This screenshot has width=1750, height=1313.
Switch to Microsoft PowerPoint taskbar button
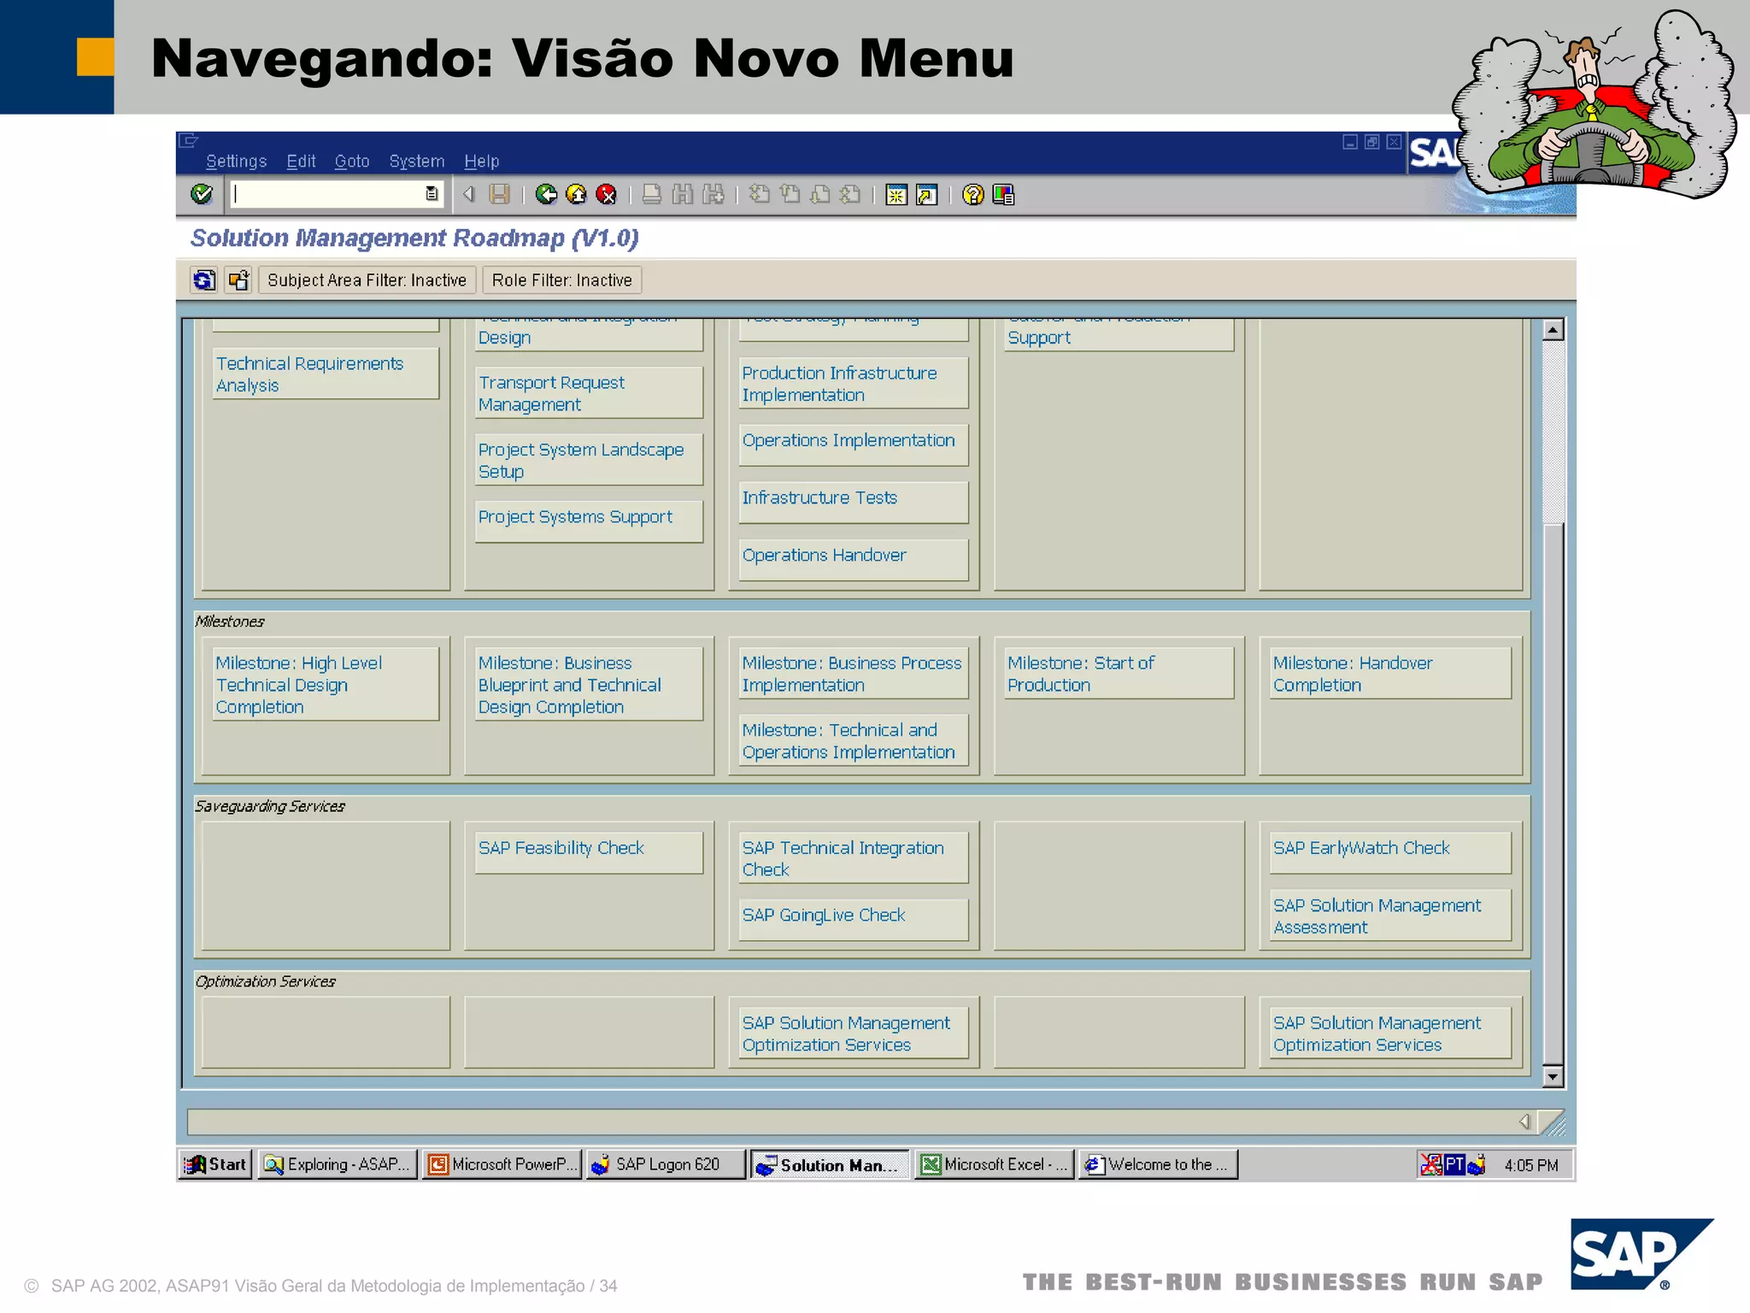click(502, 1164)
